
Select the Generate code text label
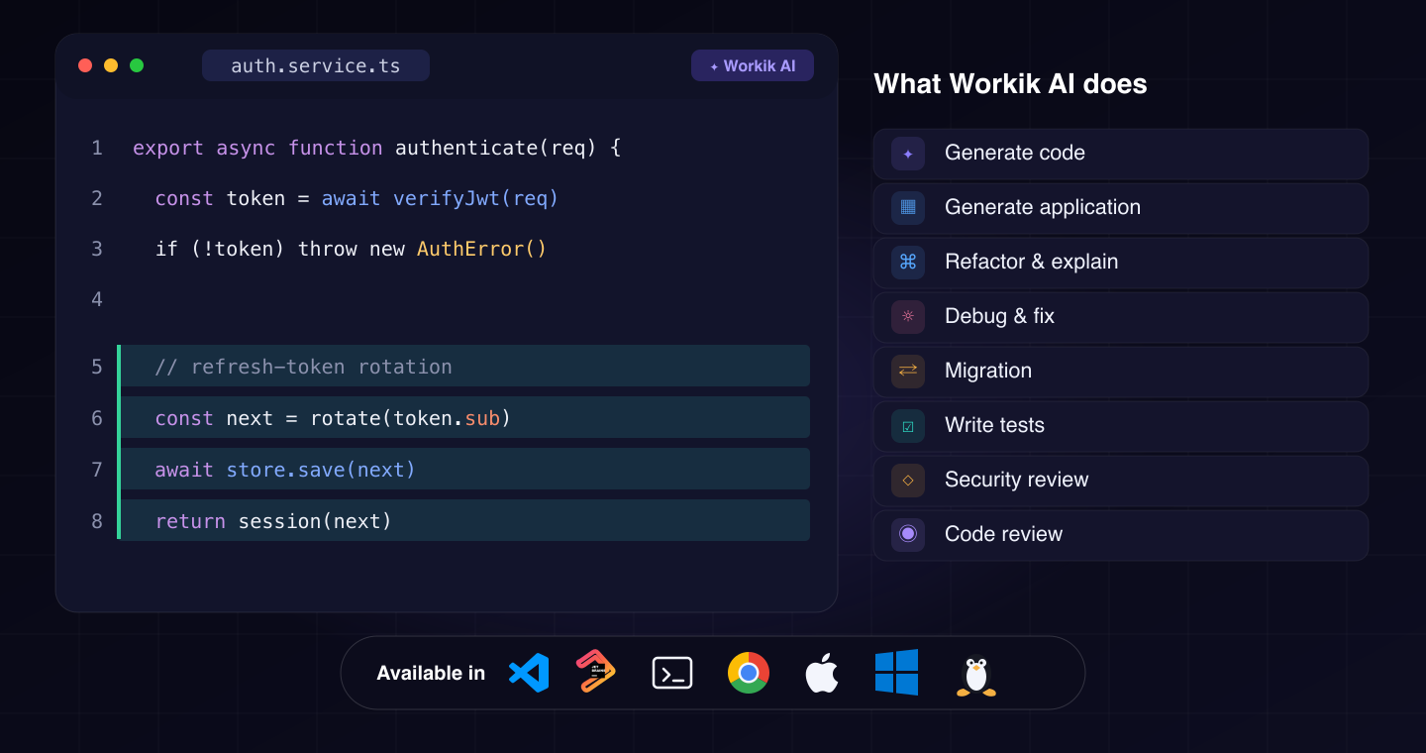click(x=1015, y=153)
